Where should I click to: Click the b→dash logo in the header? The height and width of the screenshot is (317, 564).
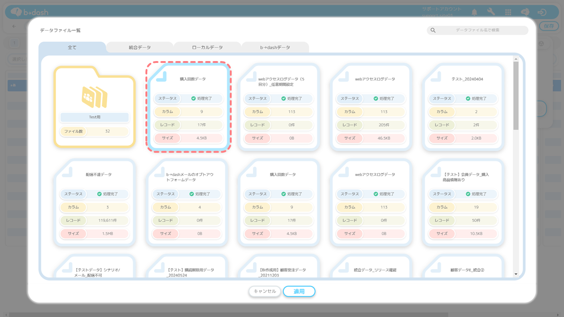[28, 12]
